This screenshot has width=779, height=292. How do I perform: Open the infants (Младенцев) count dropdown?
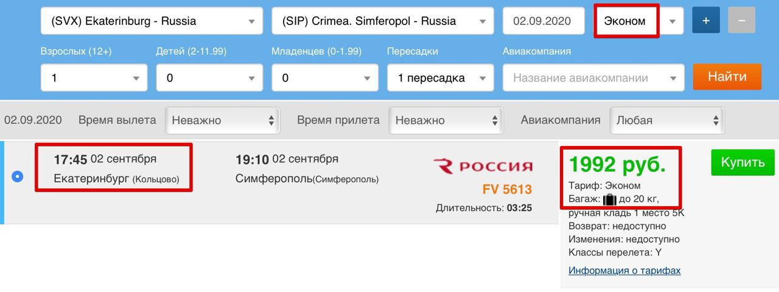[324, 78]
